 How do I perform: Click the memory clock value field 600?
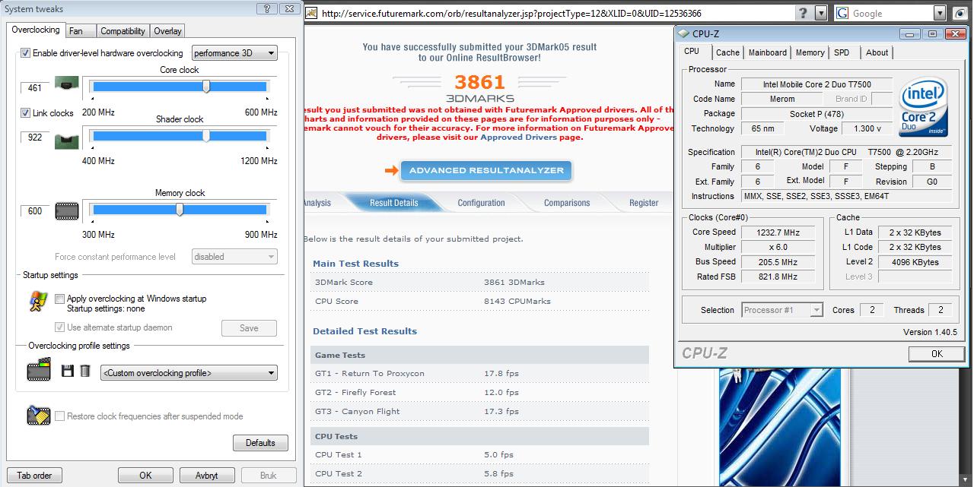(34, 211)
